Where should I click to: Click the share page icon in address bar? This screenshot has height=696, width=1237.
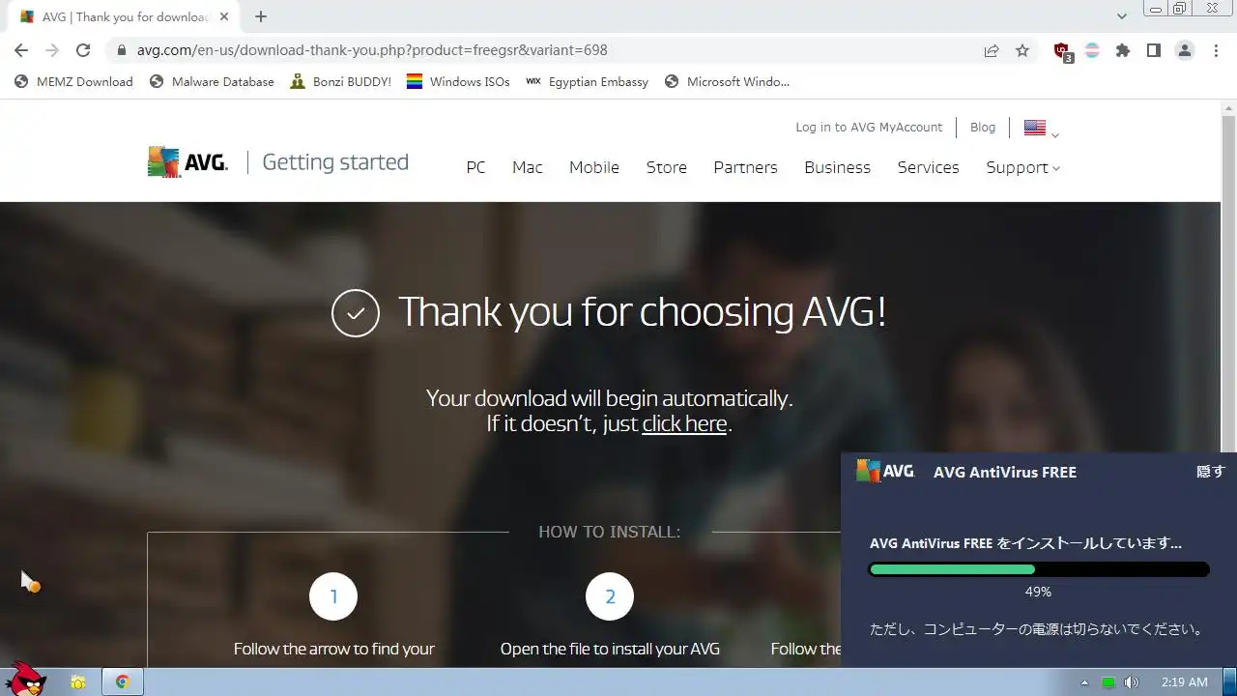[992, 50]
